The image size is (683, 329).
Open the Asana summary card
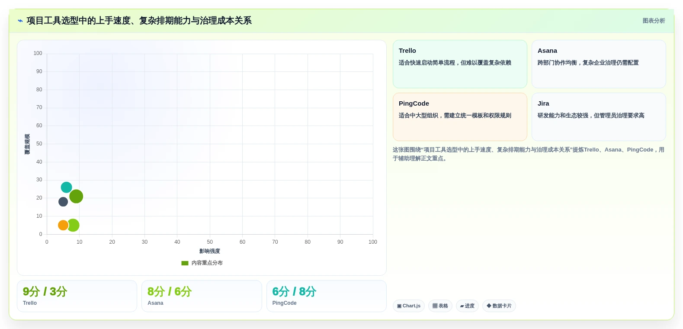[599, 64]
